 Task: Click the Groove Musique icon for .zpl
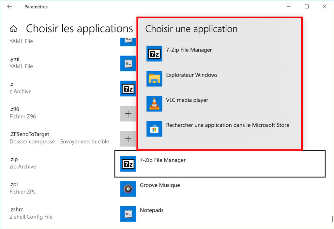(x=128, y=189)
